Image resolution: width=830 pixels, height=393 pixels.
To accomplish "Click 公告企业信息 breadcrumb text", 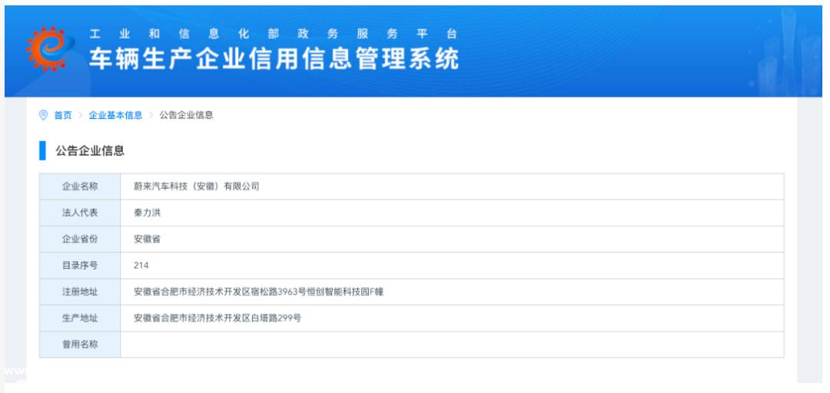I will pos(186,115).
